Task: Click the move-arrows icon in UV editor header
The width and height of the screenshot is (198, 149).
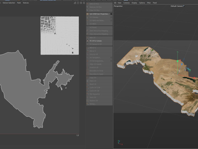Action: click(x=81, y=3)
